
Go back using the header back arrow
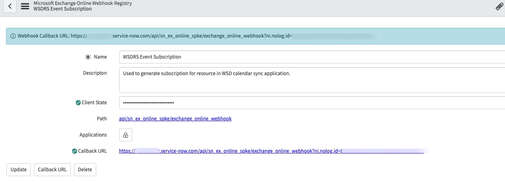[x=10, y=6]
